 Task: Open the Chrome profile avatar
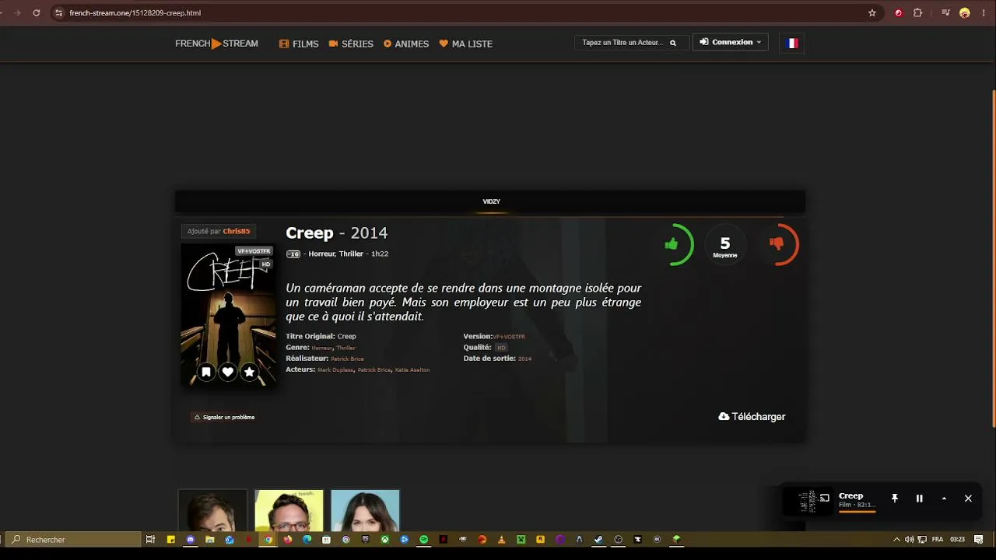coord(965,13)
